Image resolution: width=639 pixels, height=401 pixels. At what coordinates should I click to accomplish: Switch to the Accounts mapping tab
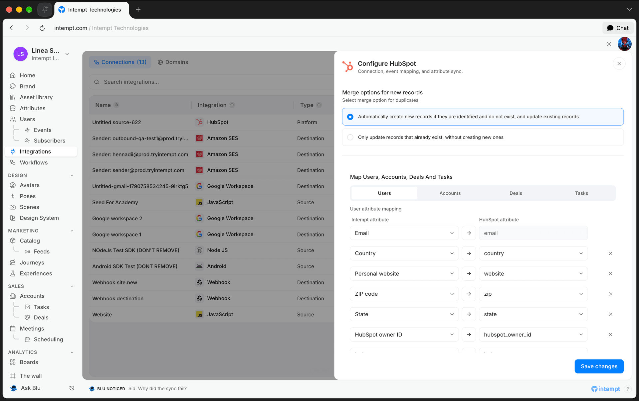(450, 193)
